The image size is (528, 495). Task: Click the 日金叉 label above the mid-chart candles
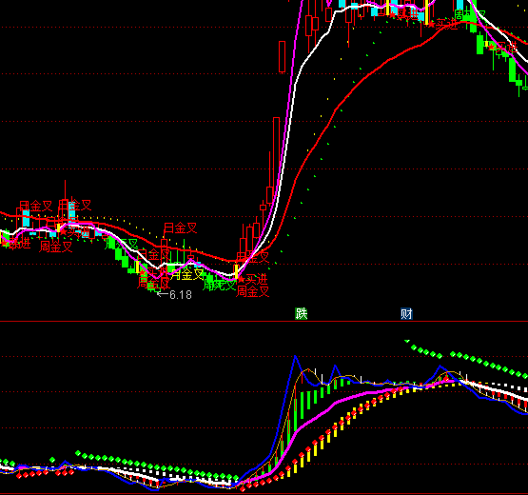[180, 228]
